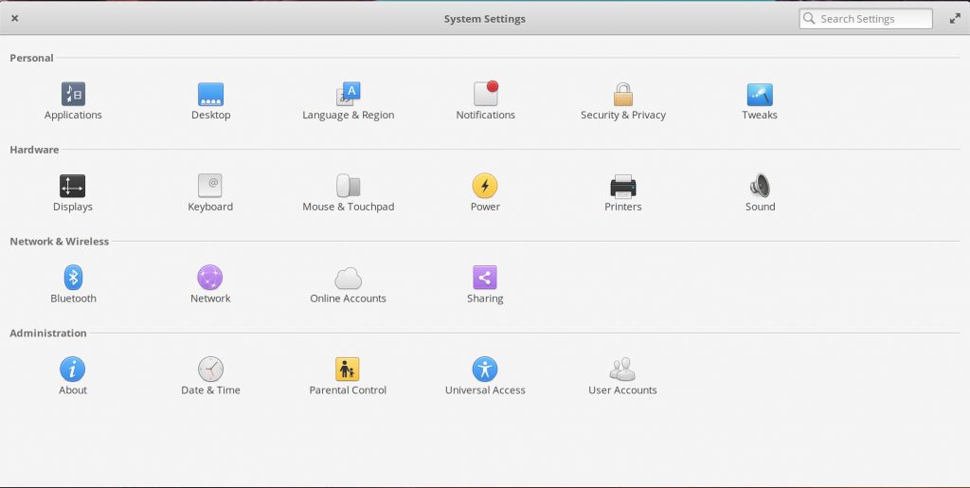Close the System Settings window

click(x=15, y=19)
